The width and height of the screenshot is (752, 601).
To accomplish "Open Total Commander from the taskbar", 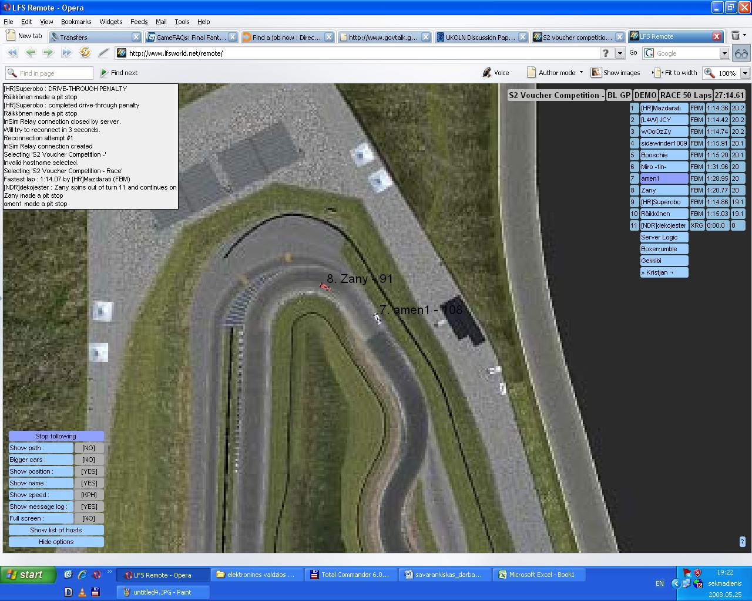I will (351, 575).
